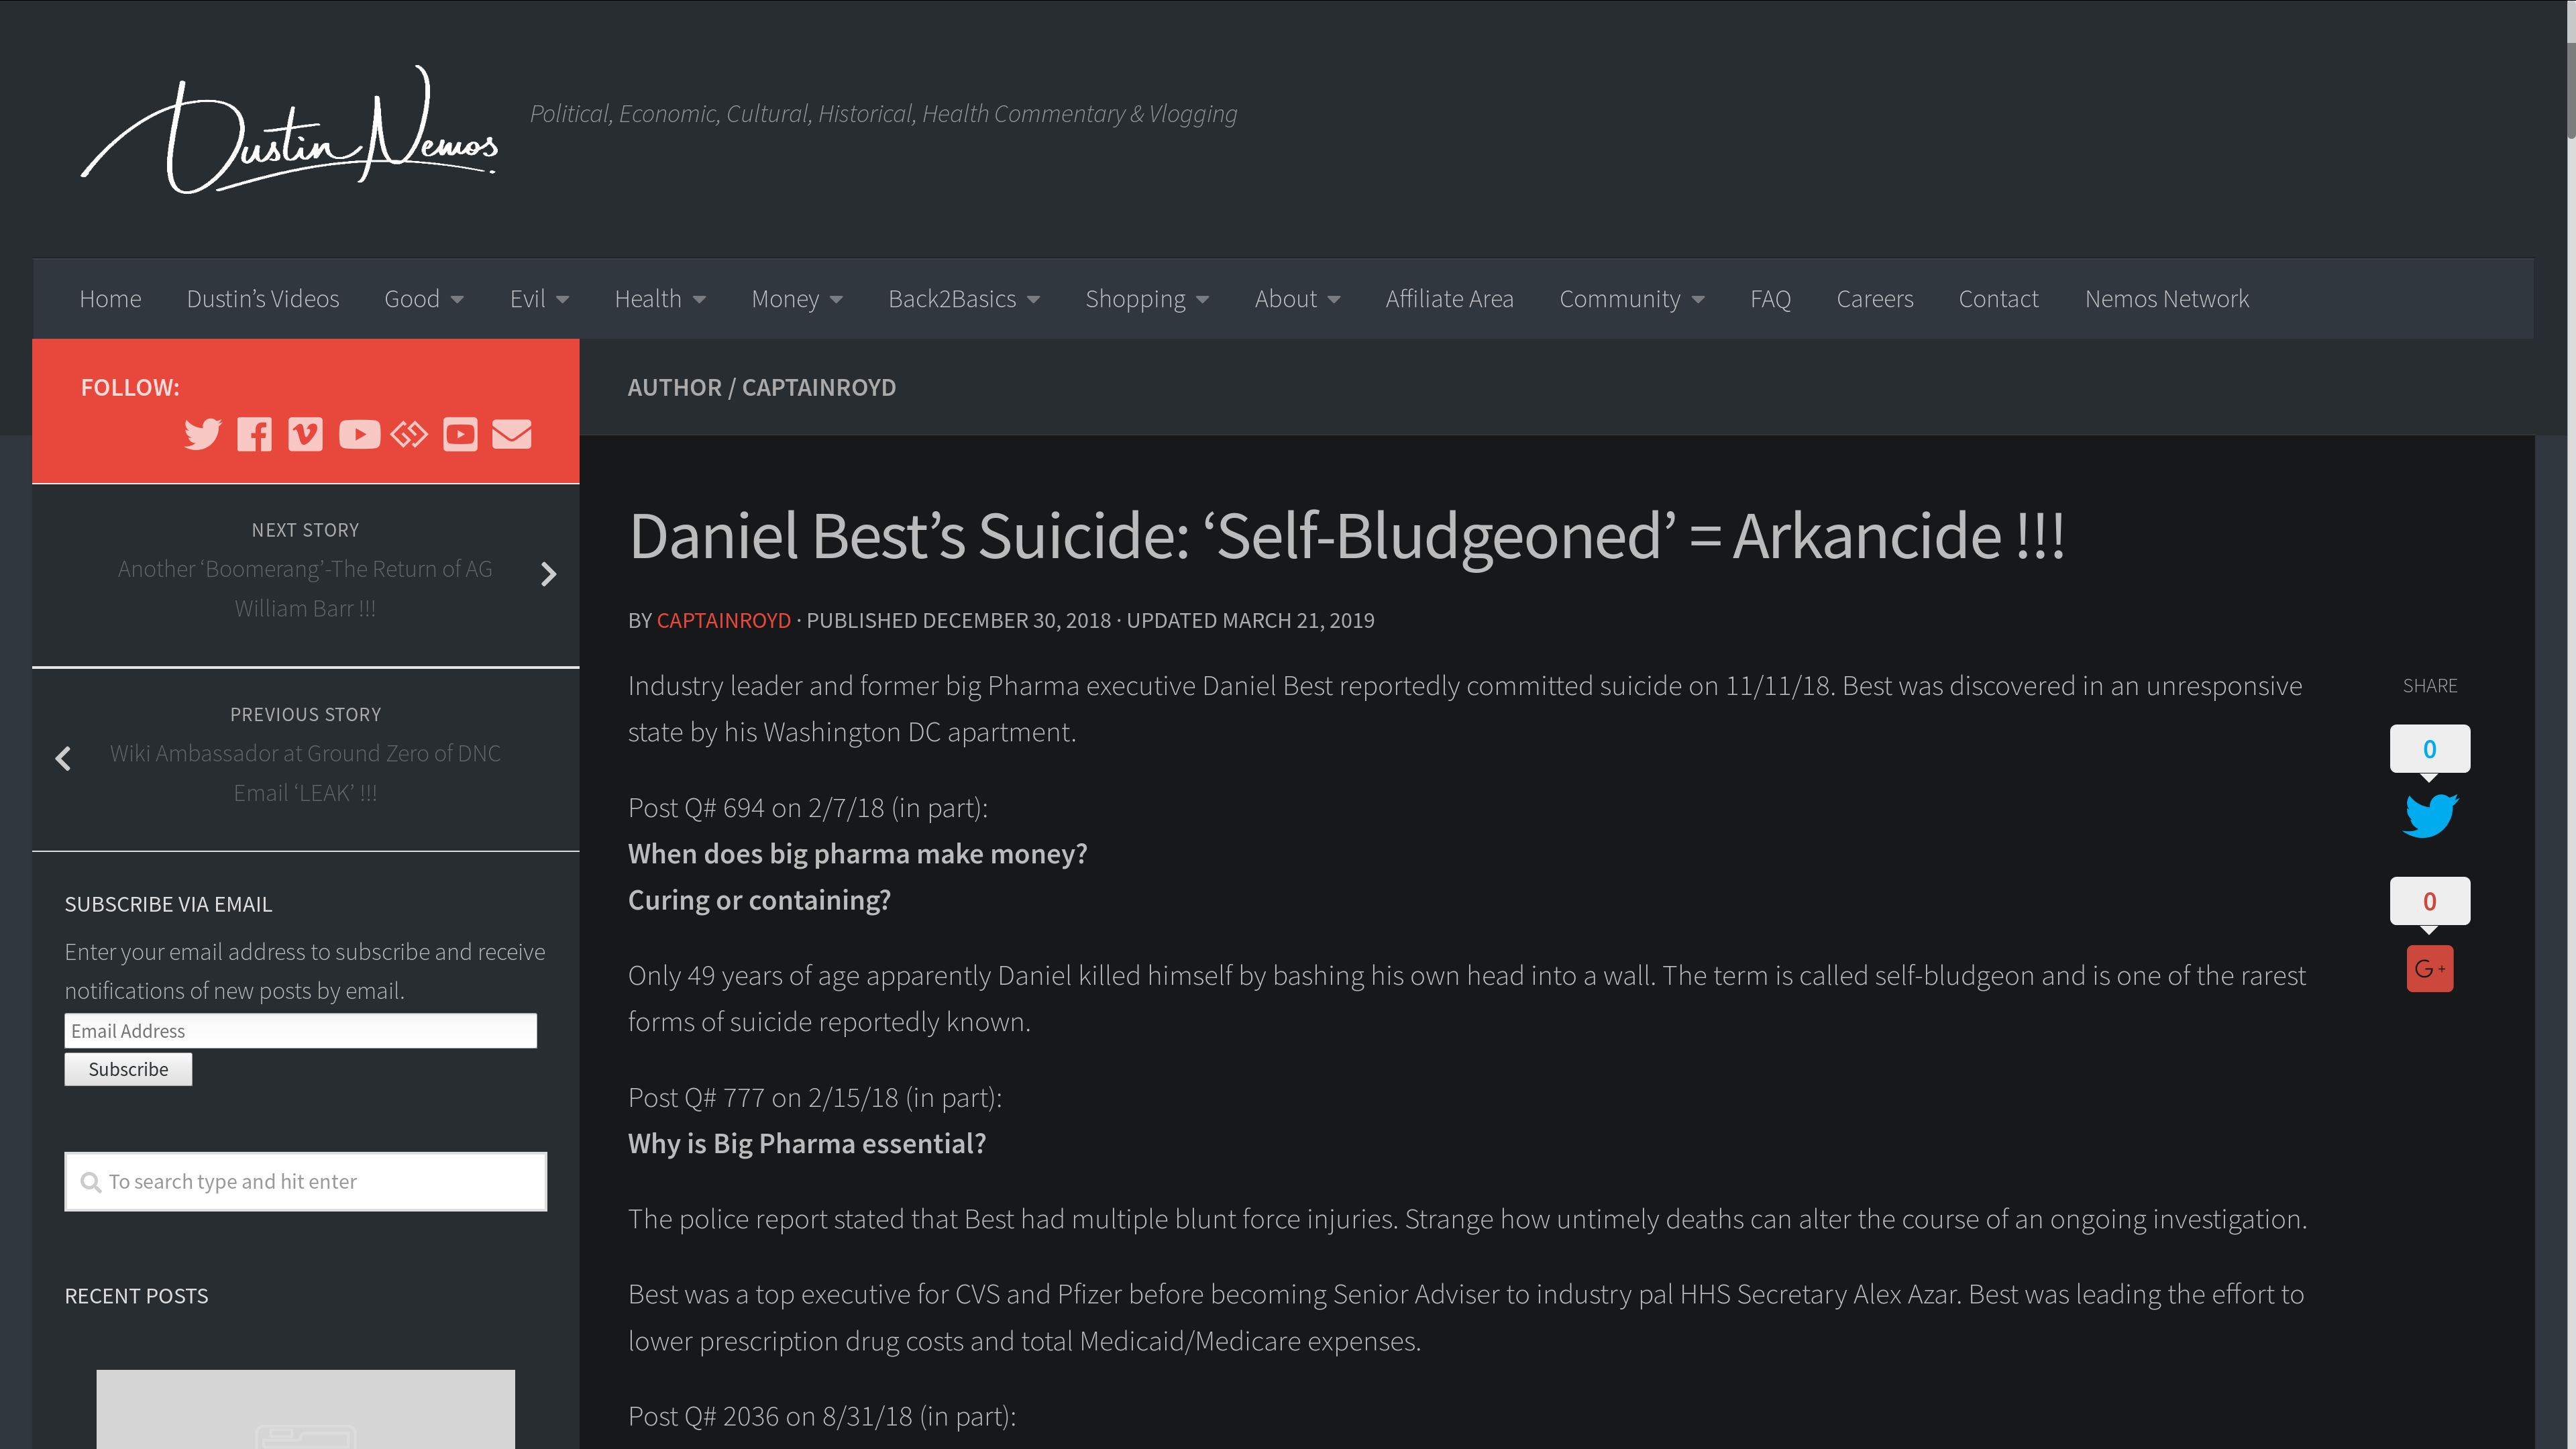Click the recent post thumbnail image
The image size is (2576, 1449).
coord(305,1409)
